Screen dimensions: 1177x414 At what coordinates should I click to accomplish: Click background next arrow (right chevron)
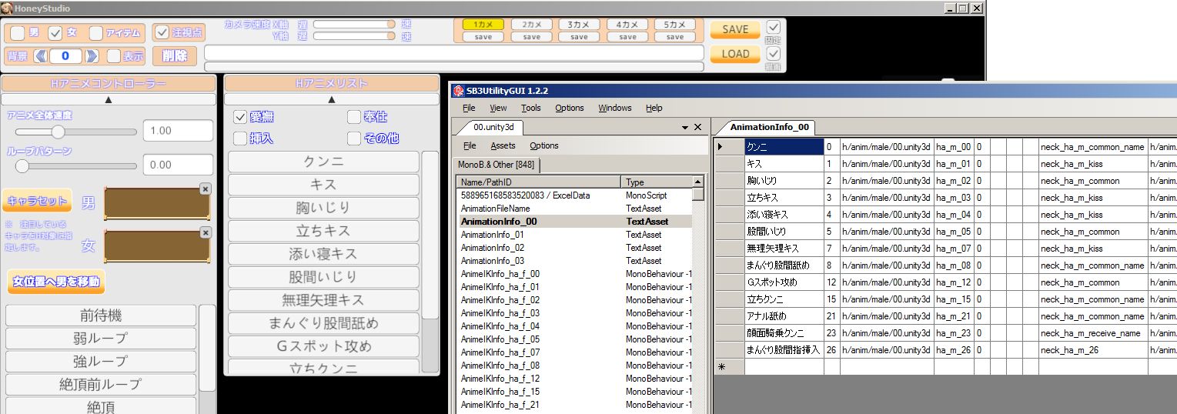pos(92,56)
